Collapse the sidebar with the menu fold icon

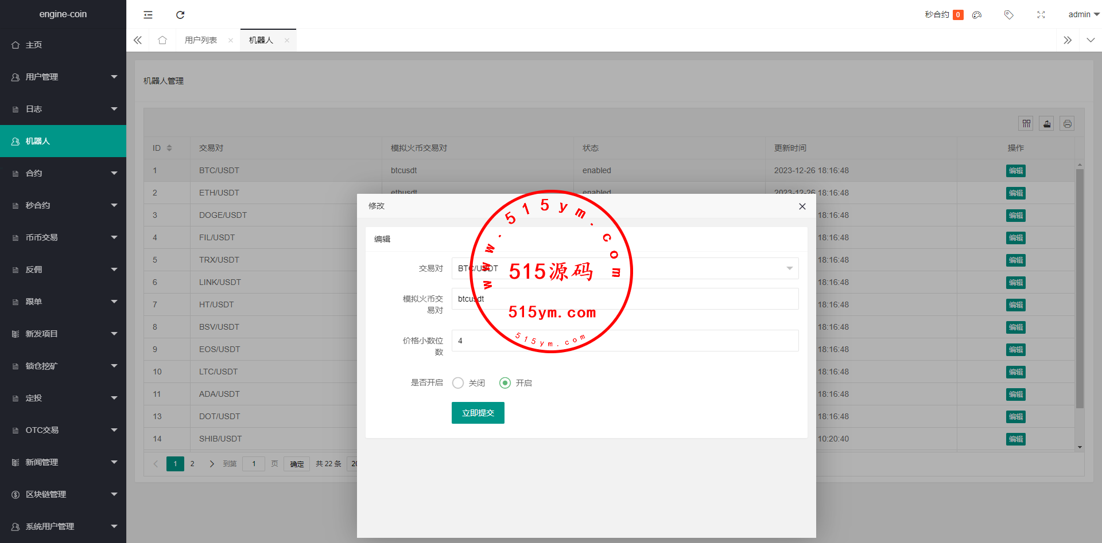coord(148,15)
